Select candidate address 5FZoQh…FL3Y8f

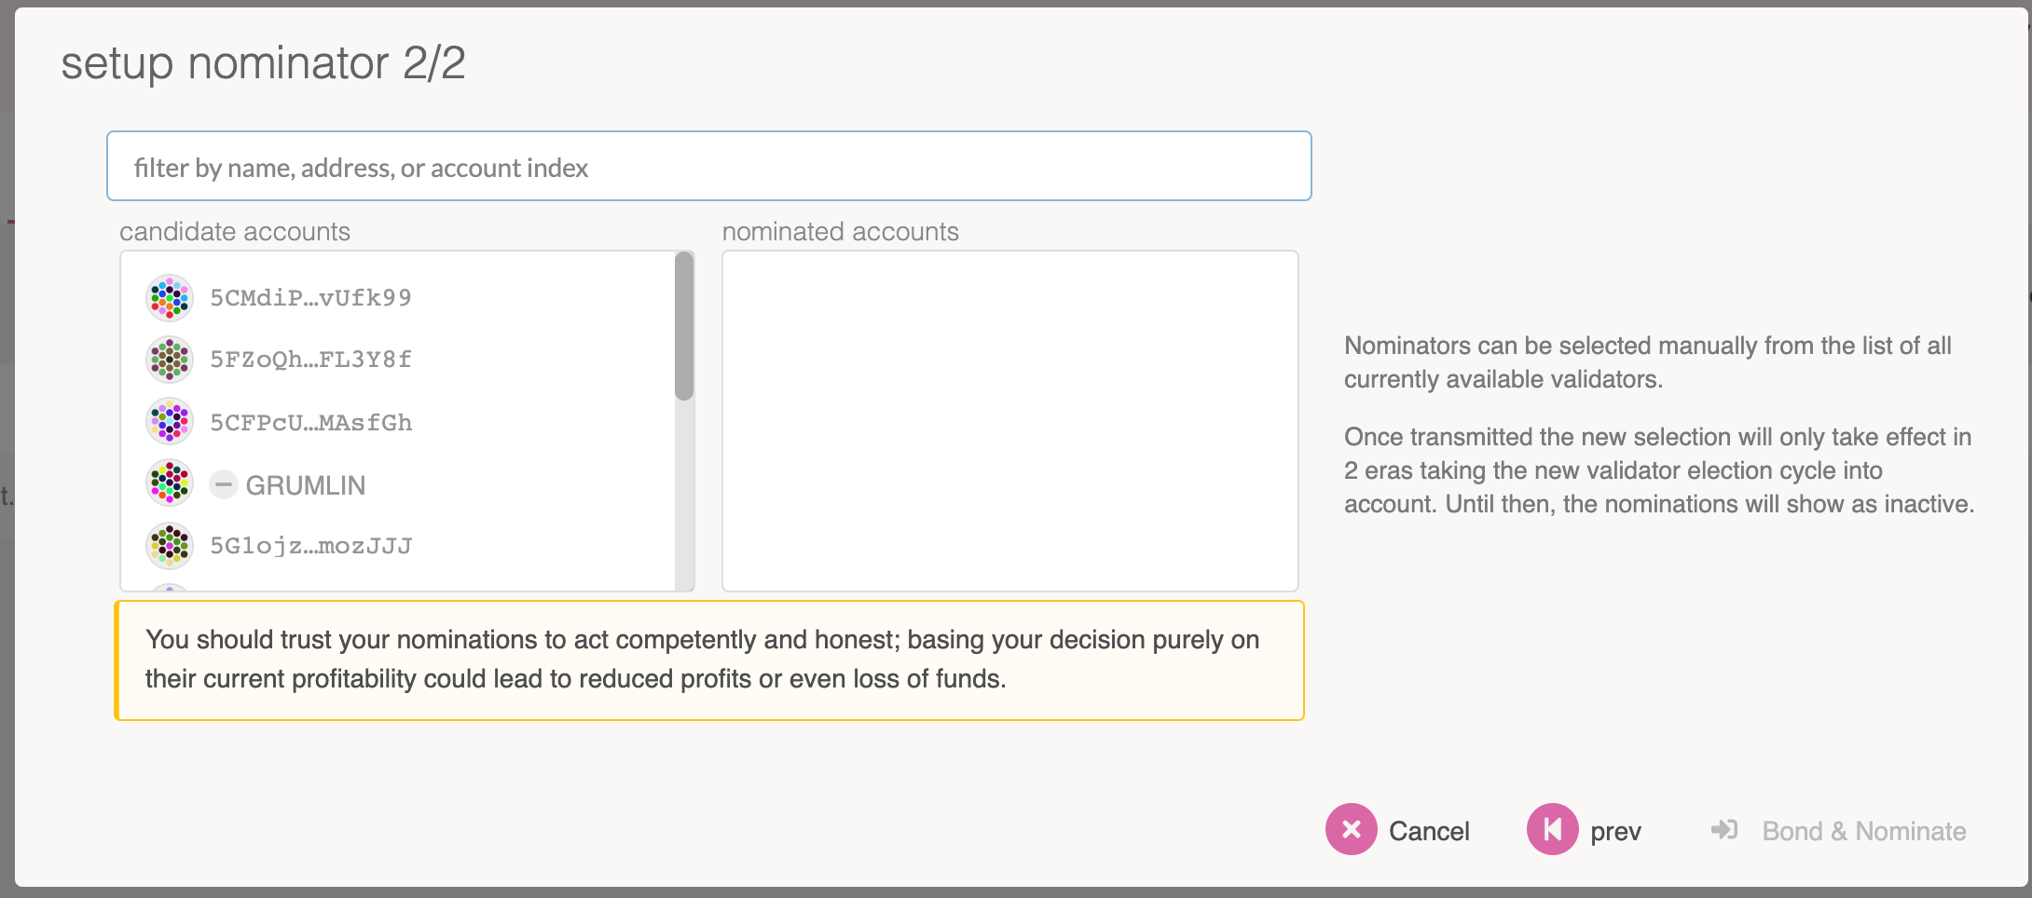tap(310, 360)
